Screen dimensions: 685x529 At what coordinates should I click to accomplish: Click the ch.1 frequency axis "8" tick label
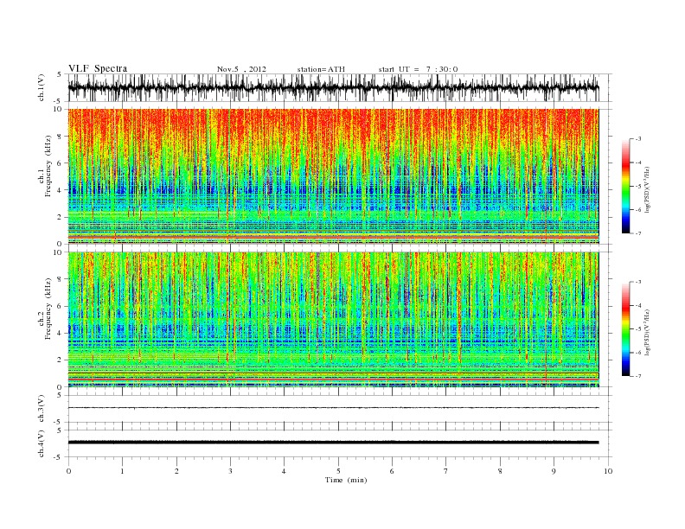(x=61, y=137)
